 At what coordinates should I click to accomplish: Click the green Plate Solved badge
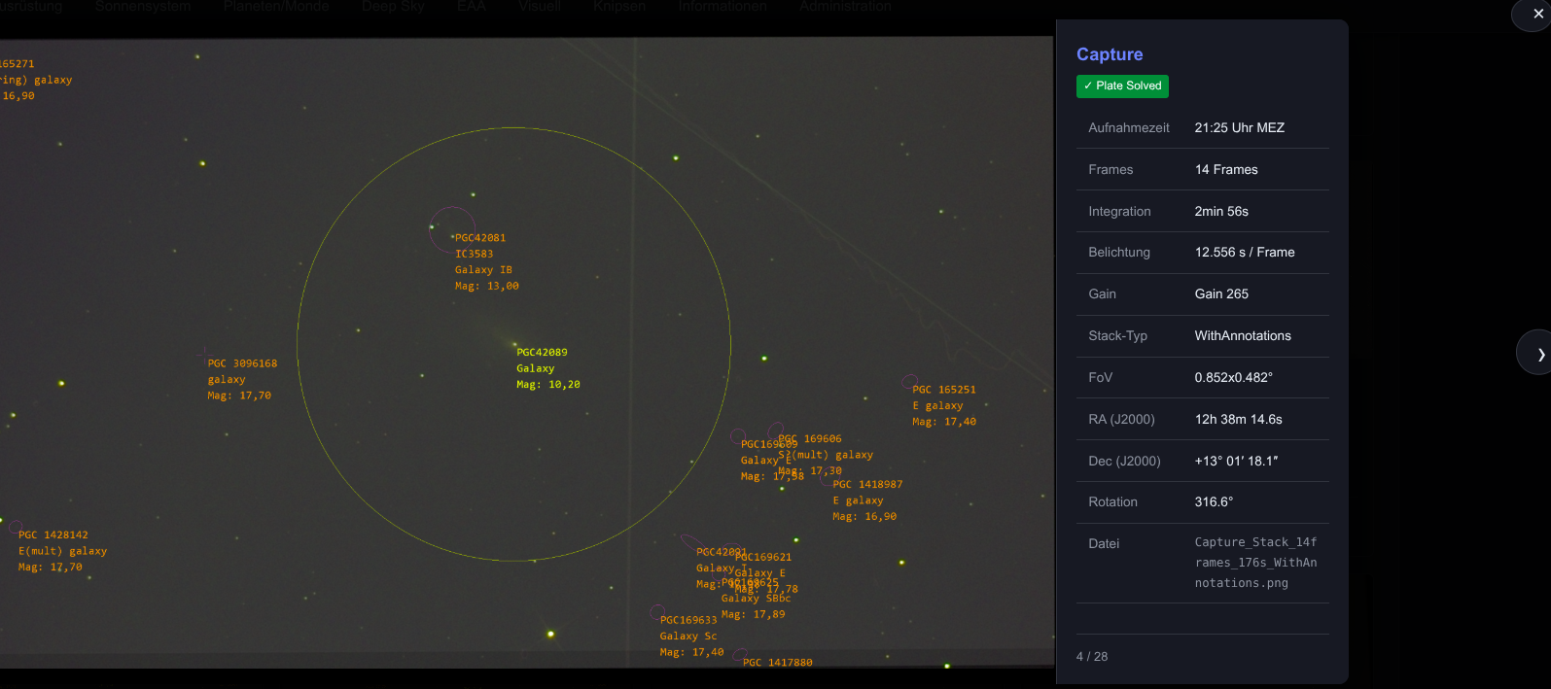tap(1122, 86)
